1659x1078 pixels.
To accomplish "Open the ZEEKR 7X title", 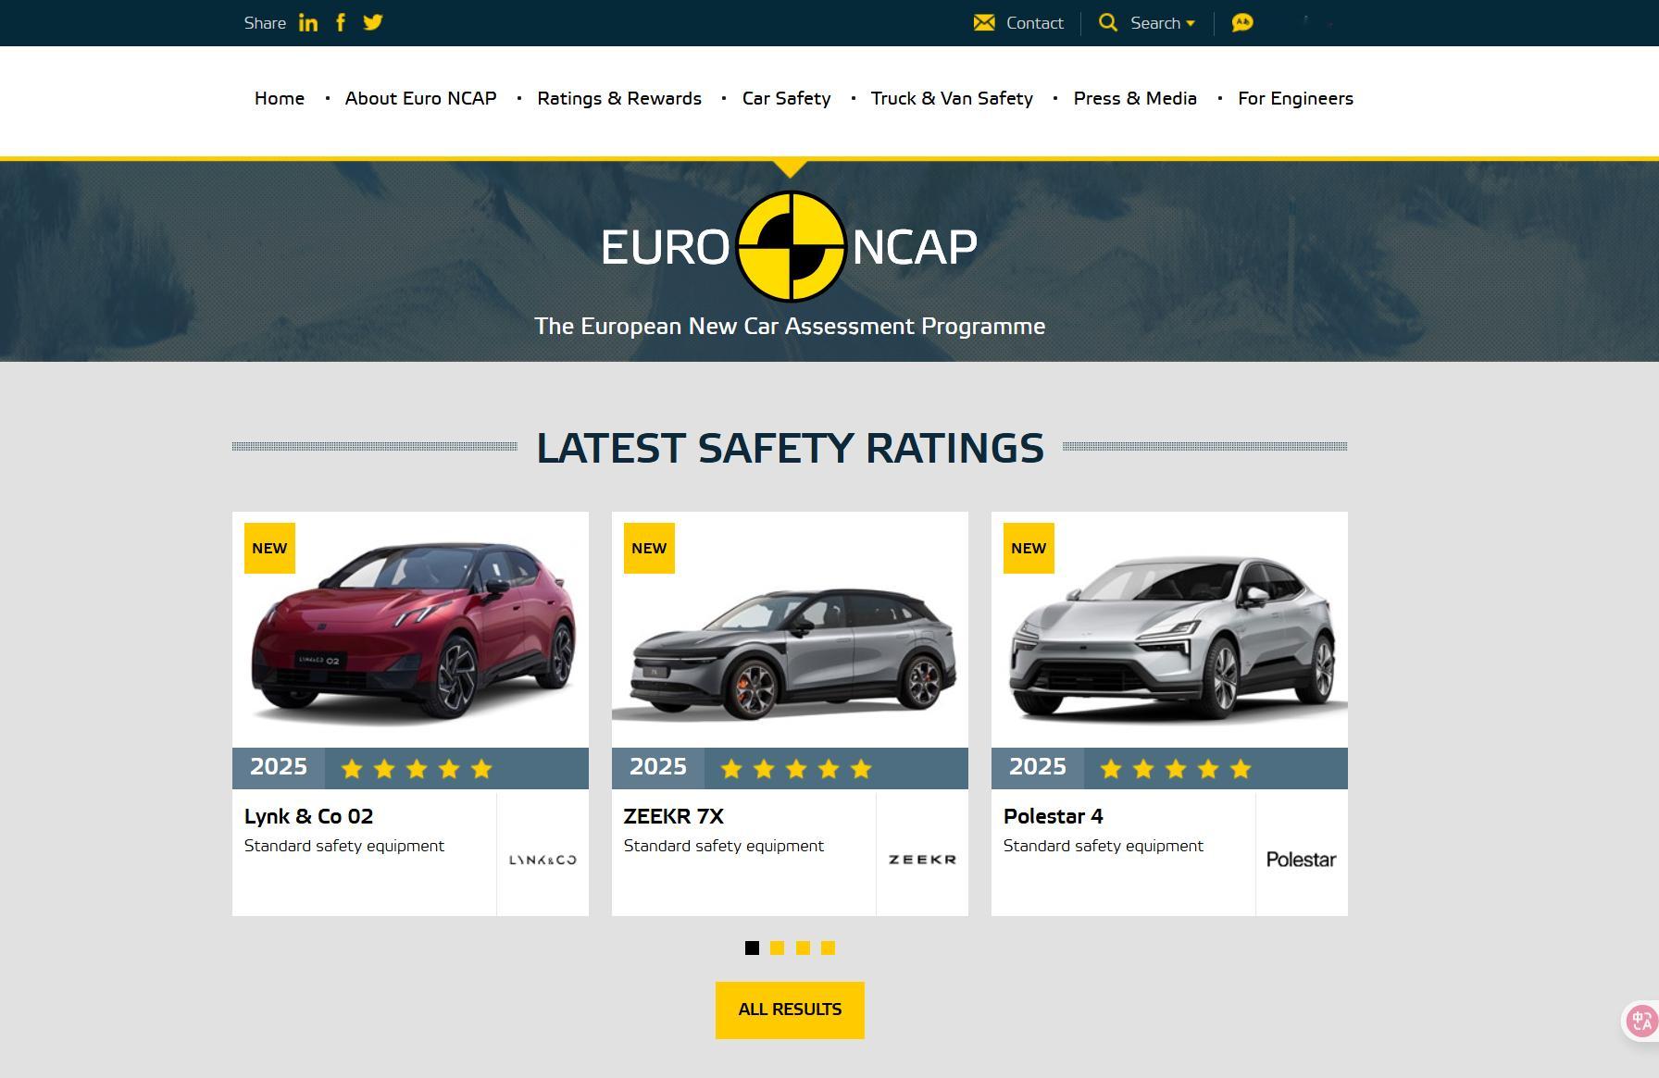I will point(673,816).
